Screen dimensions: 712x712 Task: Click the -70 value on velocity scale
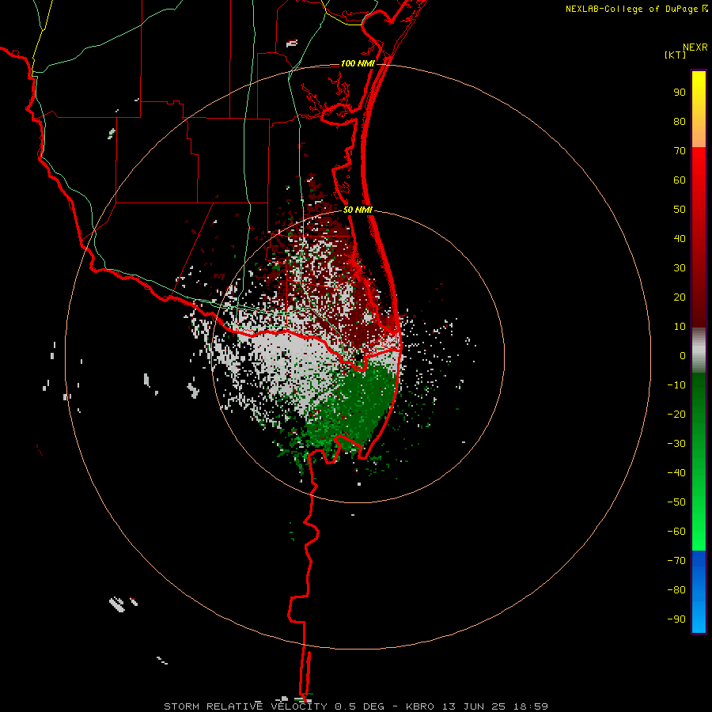[x=676, y=560]
